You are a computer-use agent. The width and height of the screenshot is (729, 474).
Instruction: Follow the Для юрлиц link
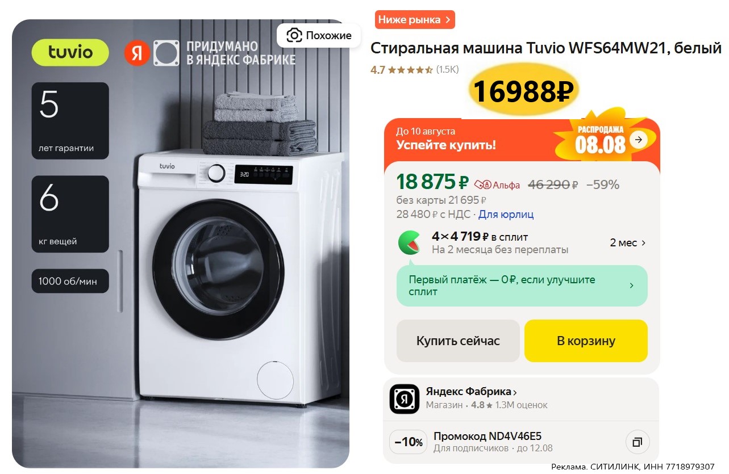click(x=506, y=214)
